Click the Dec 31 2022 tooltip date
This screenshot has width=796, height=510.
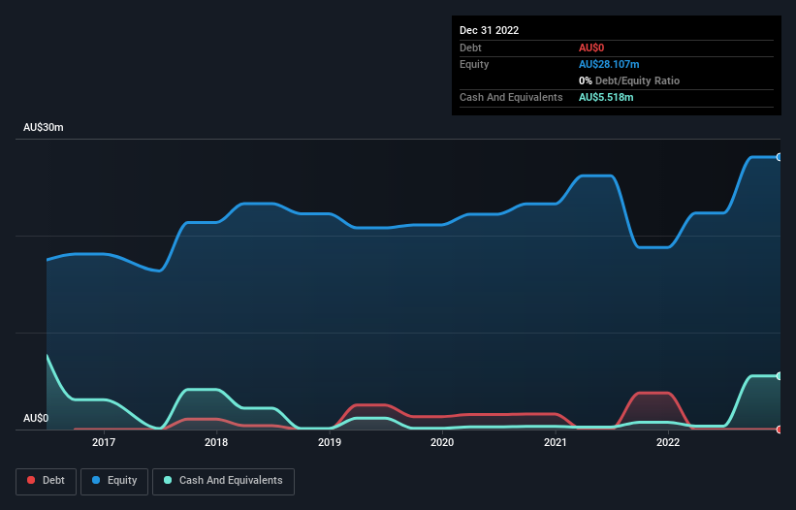[x=490, y=30]
